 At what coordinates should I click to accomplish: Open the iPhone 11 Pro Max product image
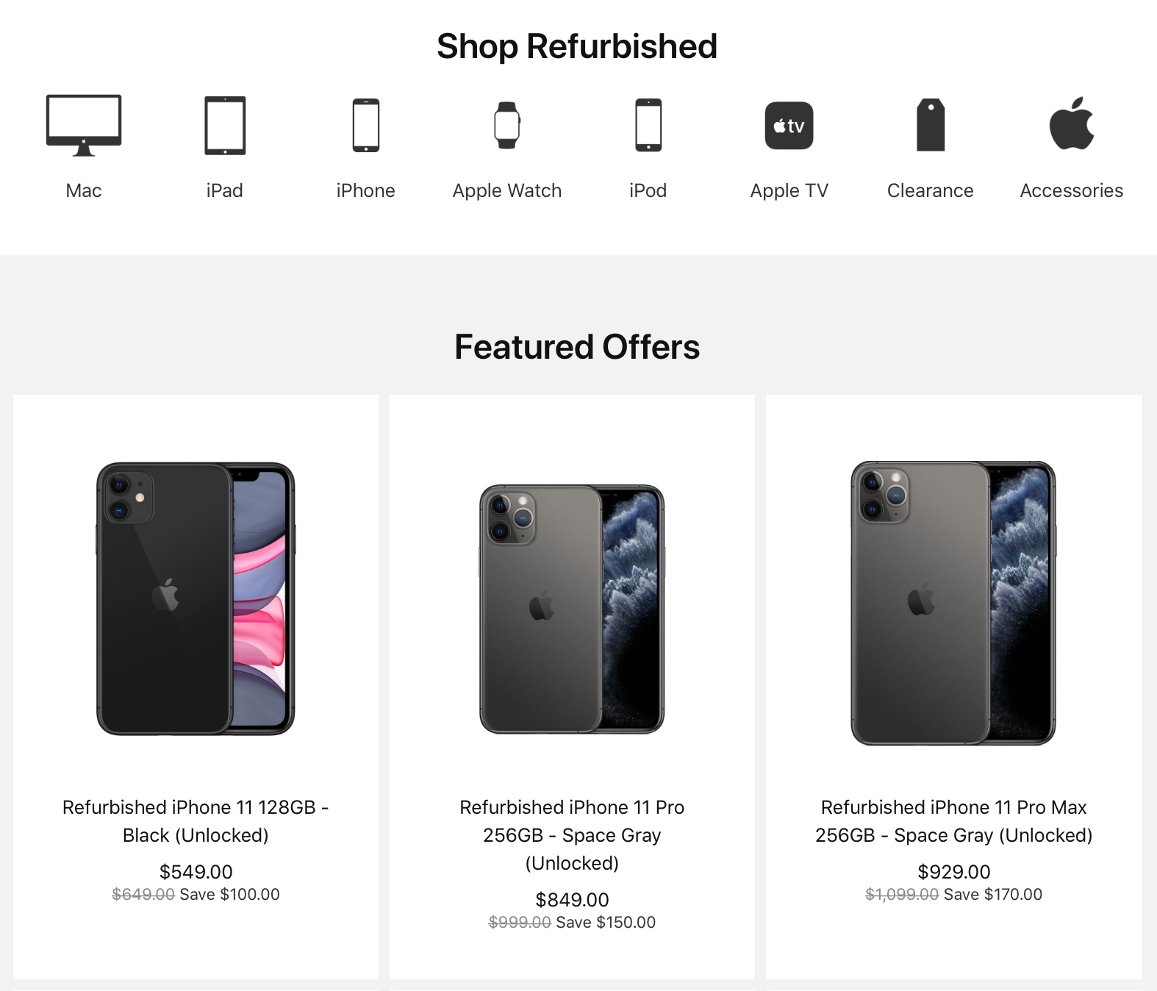tap(953, 603)
